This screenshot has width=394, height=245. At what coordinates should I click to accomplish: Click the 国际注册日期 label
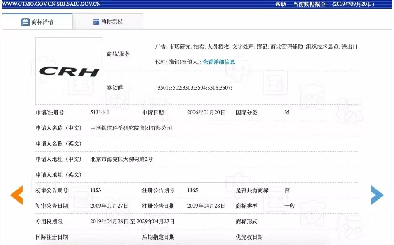(x=52, y=237)
